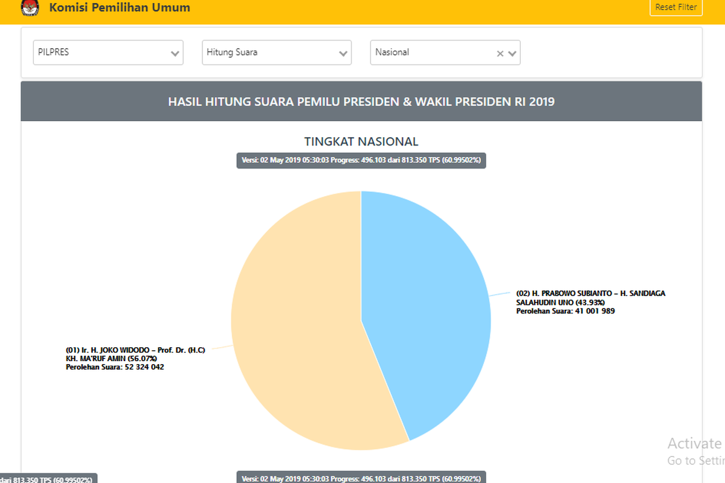Click the partial TPS badge in bottom-left corner
Screen dimensions: 725x483
pos(47,479)
